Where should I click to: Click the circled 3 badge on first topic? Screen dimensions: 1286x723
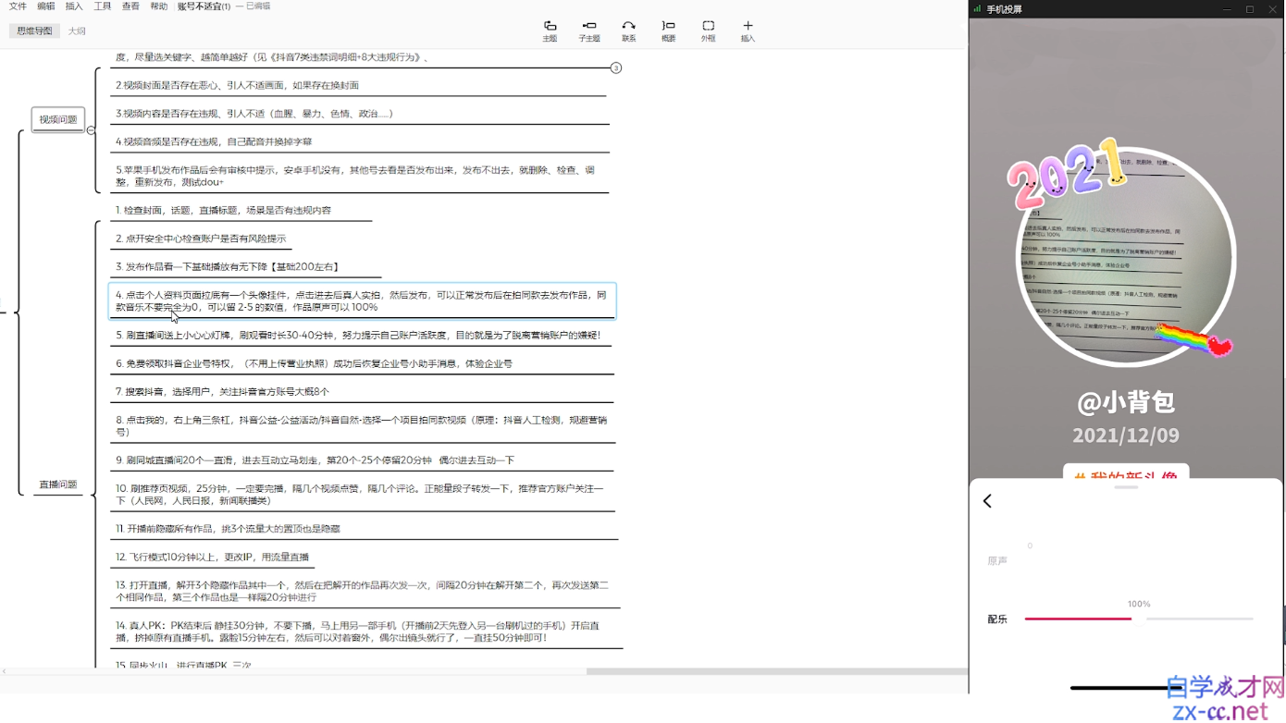(616, 68)
